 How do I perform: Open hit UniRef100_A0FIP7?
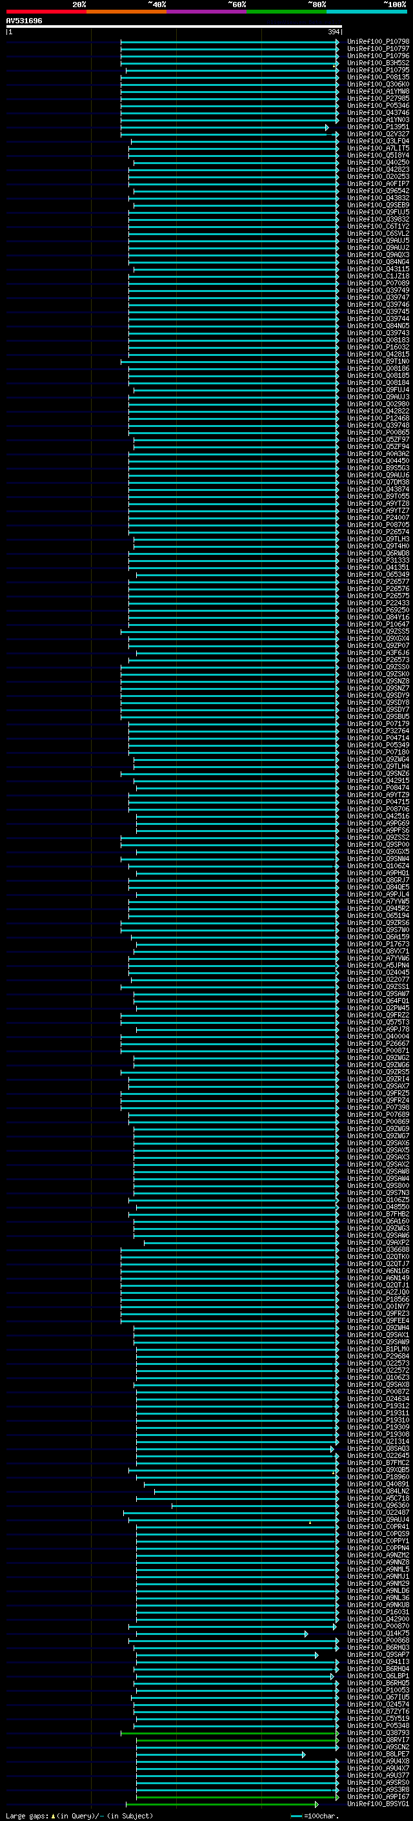(x=378, y=184)
